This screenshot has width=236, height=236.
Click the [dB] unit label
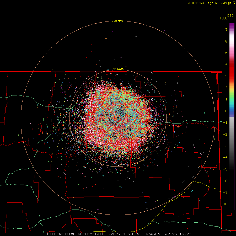(x=224, y=18)
